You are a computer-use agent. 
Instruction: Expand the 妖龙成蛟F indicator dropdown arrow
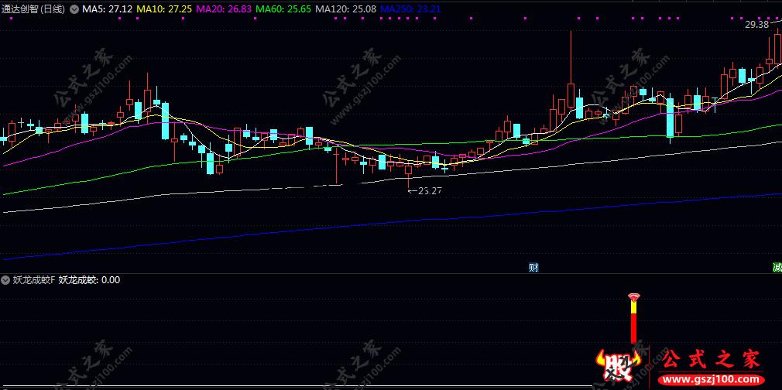coord(6,280)
